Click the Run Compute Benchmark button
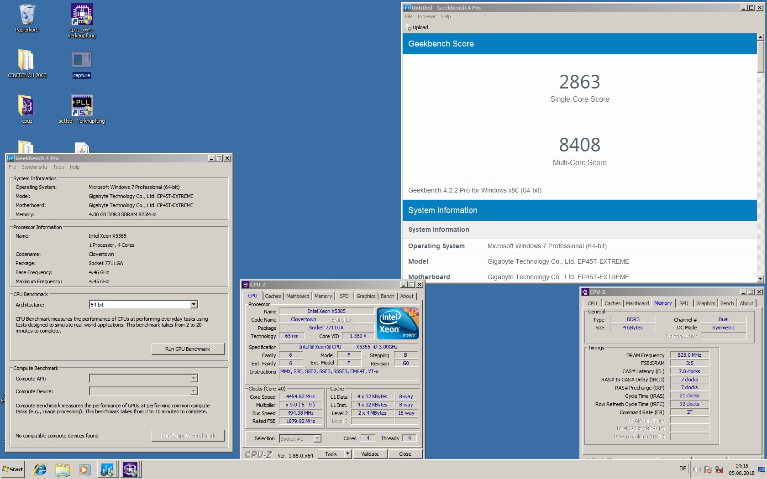The image size is (767, 479). click(x=188, y=436)
